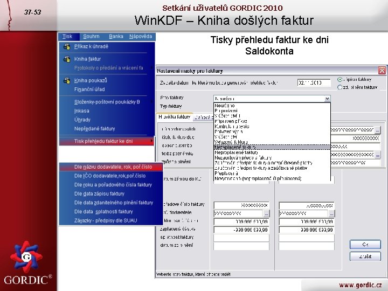388x291 pixels.
Task: Click the www.gordic.cz link
Action: tap(361, 285)
